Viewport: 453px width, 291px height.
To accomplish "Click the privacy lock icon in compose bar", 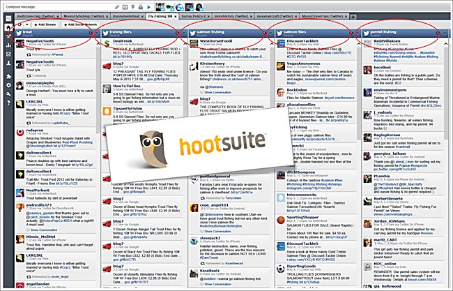I will (141, 7).
